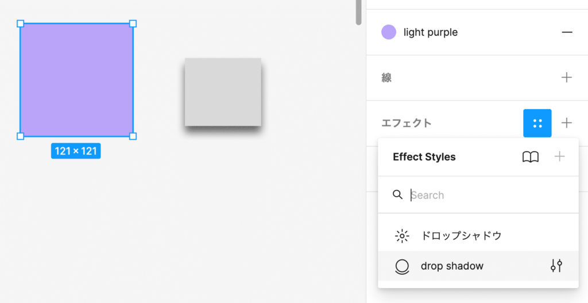Open the library book icon in Effect Styles

click(531, 157)
